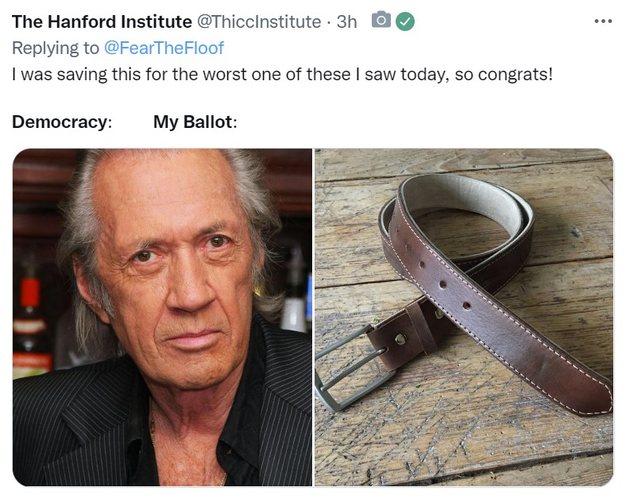Open the @FearTheFloof mention link
Viewport: 626px width, 503px height.
click(164, 48)
